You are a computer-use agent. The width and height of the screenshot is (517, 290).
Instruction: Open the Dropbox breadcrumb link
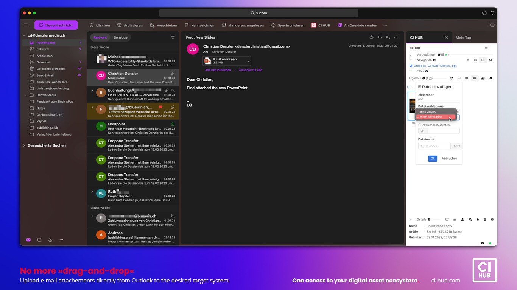pos(420,66)
